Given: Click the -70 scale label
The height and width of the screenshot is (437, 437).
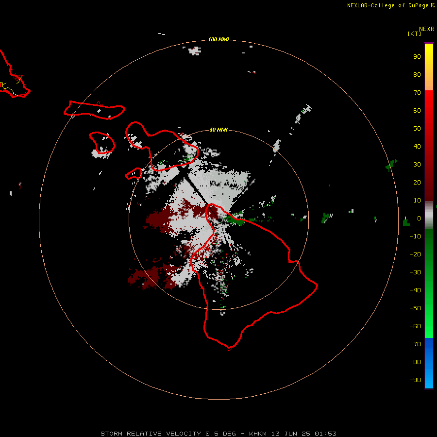Looking at the screenshot, I should pos(415,344).
